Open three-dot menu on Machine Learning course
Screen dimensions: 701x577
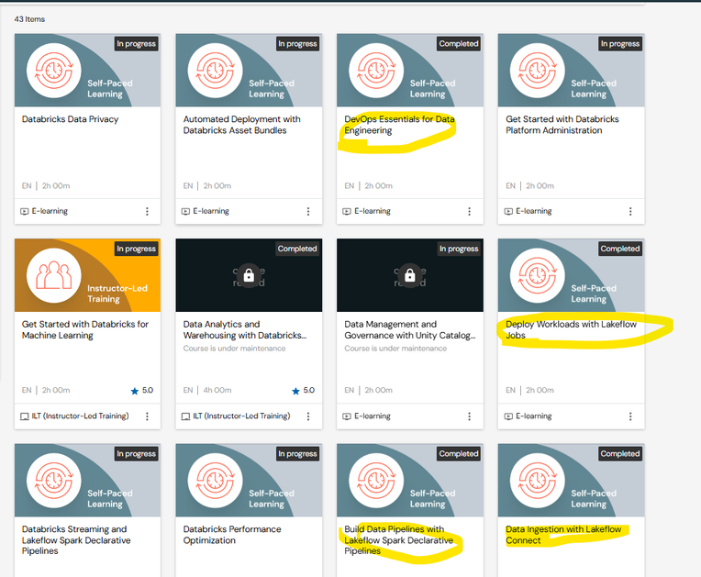[x=147, y=416]
